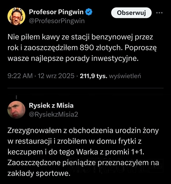Click the @ProfesorPingwin handle
The height and width of the screenshot is (184, 171).
[57, 21]
